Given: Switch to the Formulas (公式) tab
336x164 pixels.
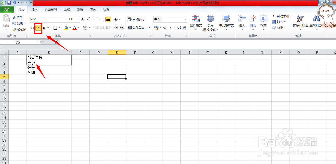Looking at the screenshot, I should pos(67,10).
